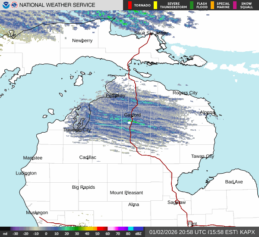
Task: Click the orange Special Marine legend swatch
Action: tap(212, 5)
